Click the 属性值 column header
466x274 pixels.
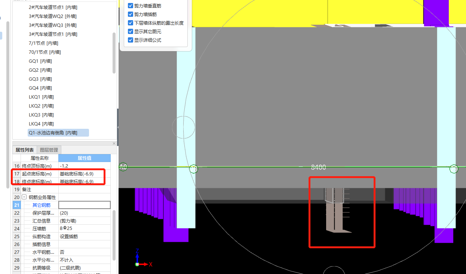85,158
